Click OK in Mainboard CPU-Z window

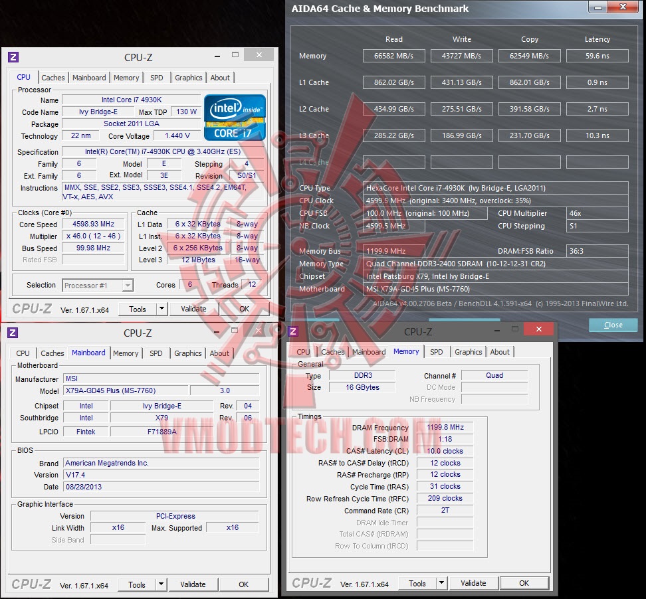point(243,584)
